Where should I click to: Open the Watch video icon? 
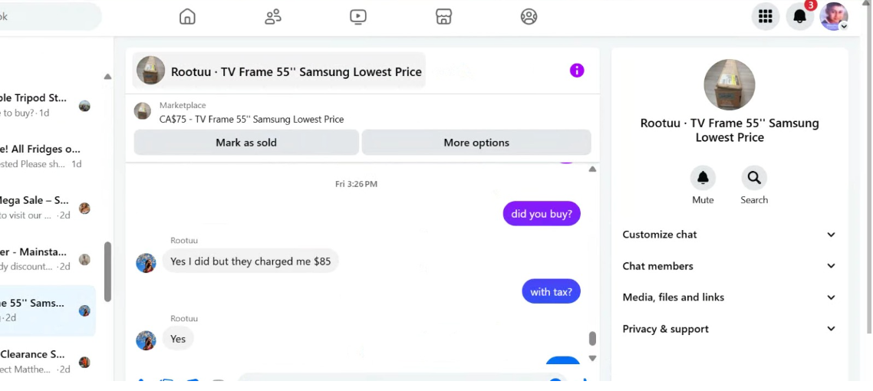[358, 17]
